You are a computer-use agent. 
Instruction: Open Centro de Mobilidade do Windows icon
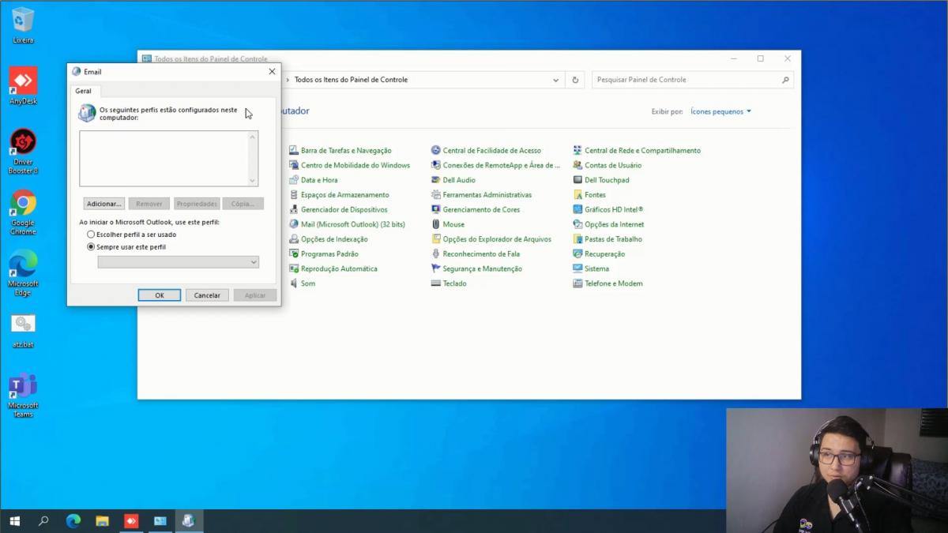point(294,165)
